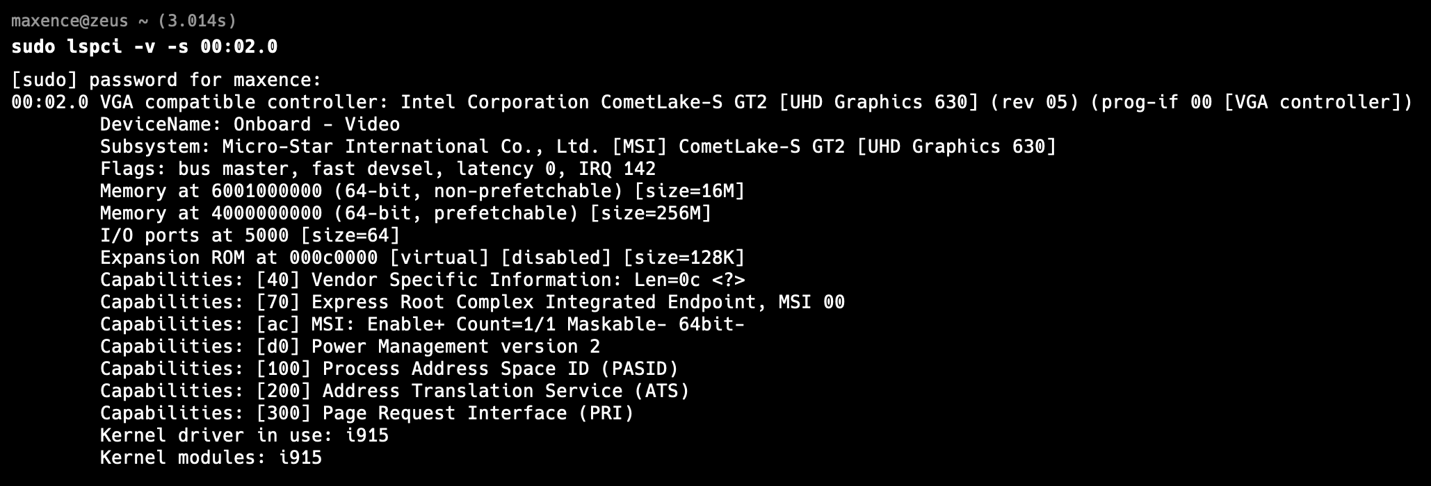Screen dimensions: 1431x486
Task: Click the Flags bus master line
Action: click(378, 169)
